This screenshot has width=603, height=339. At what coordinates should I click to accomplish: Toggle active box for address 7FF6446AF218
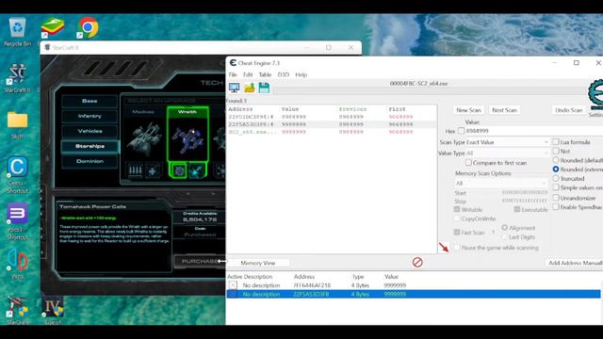click(x=233, y=285)
